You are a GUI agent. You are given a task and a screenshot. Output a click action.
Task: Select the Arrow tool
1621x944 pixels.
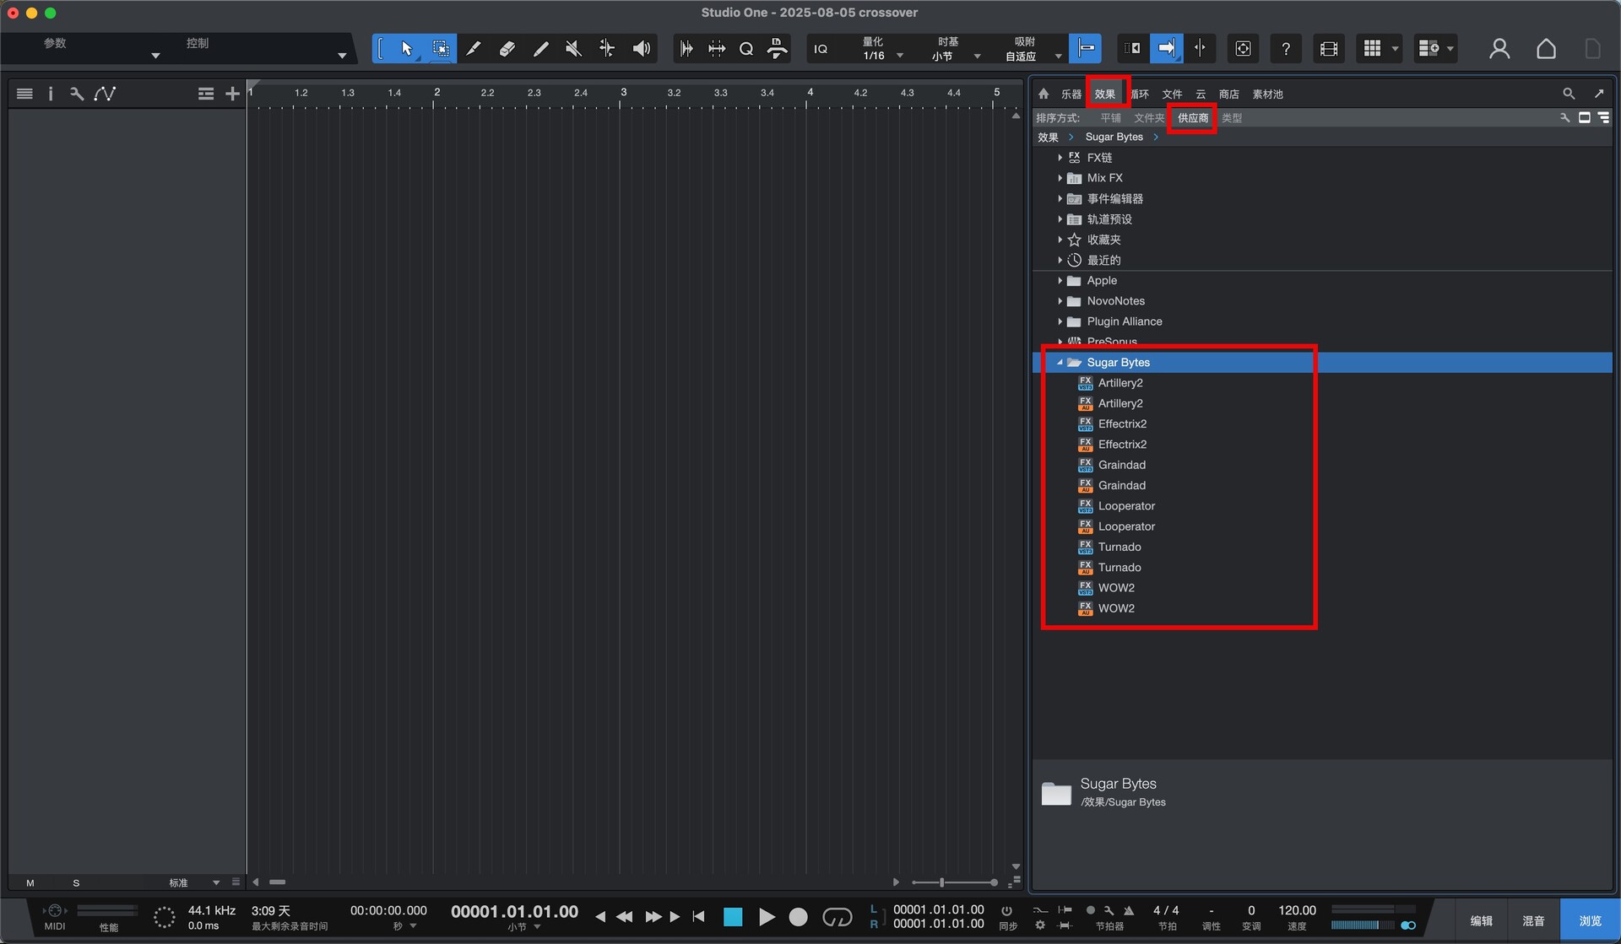click(x=406, y=49)
